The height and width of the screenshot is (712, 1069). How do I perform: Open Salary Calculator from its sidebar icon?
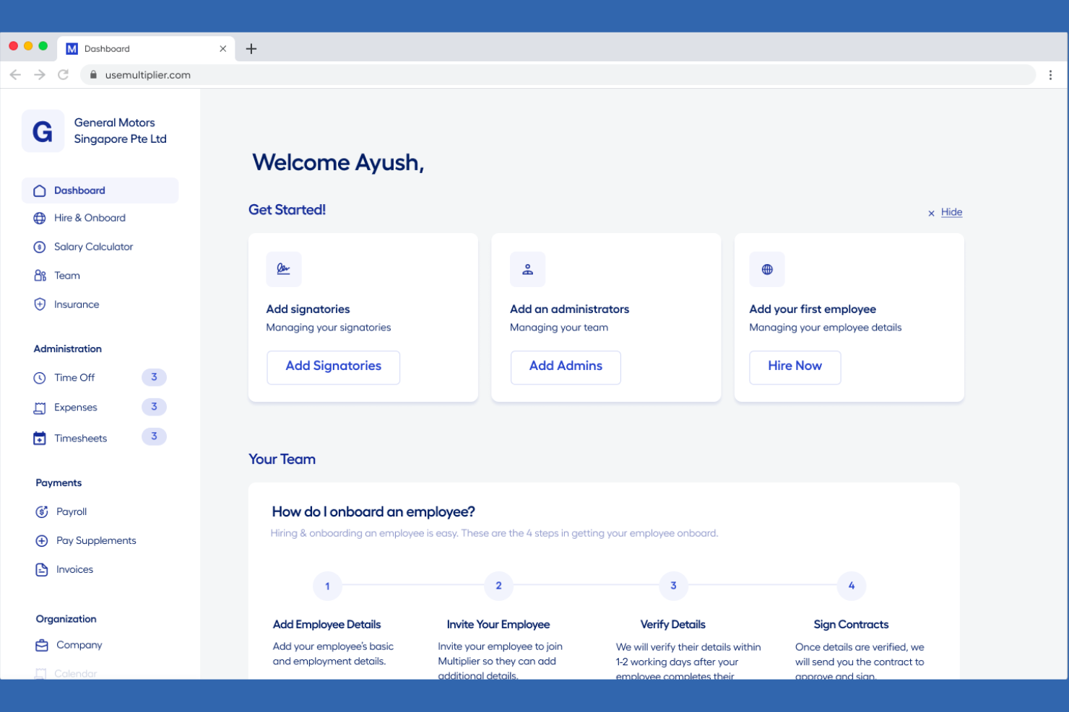tap(40, 247)
